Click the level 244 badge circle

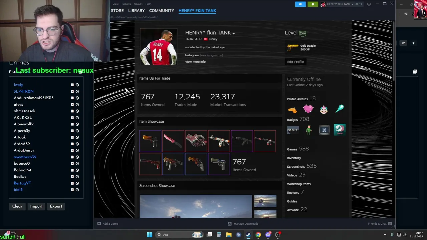pyautogui.click(x=303, y=33)
